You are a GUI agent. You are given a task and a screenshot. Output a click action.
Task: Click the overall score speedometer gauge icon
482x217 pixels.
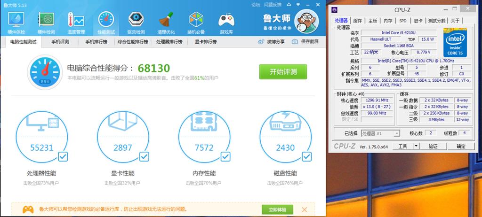pyautogui.click(x=45, y=72)
